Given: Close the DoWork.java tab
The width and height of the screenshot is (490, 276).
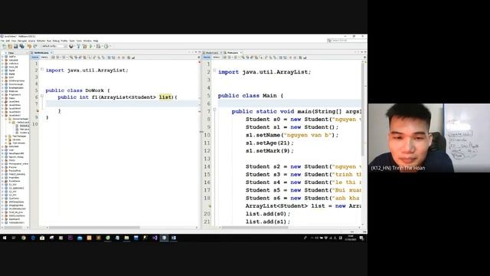Looking at the screenshot, I should (x=51, y=53).
